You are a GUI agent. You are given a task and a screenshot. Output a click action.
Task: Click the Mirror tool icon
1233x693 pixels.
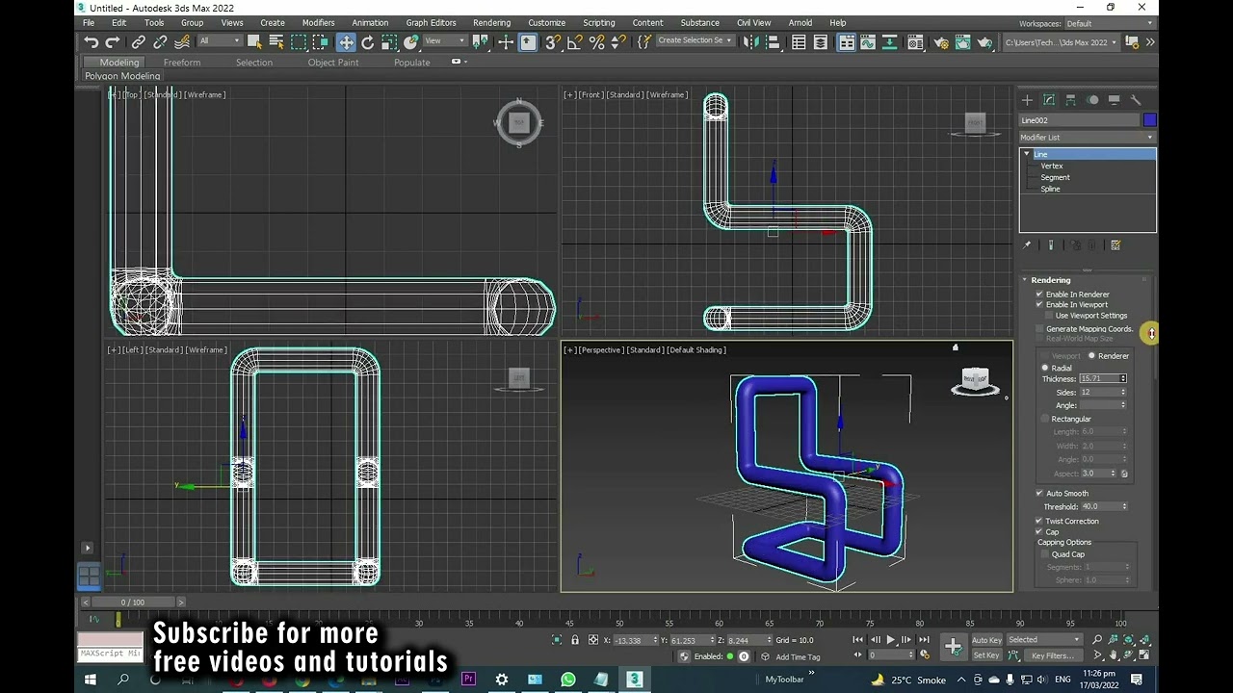pos(750,42)
